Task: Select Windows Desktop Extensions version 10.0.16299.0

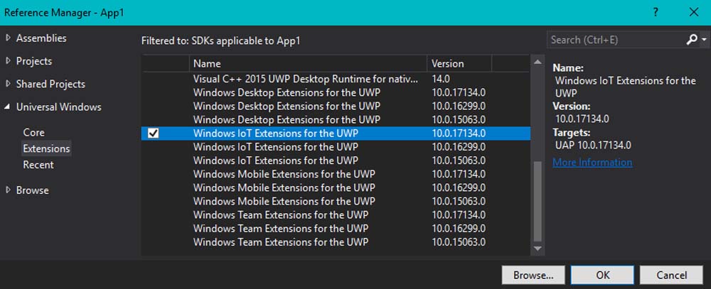Action: [336, 107]
